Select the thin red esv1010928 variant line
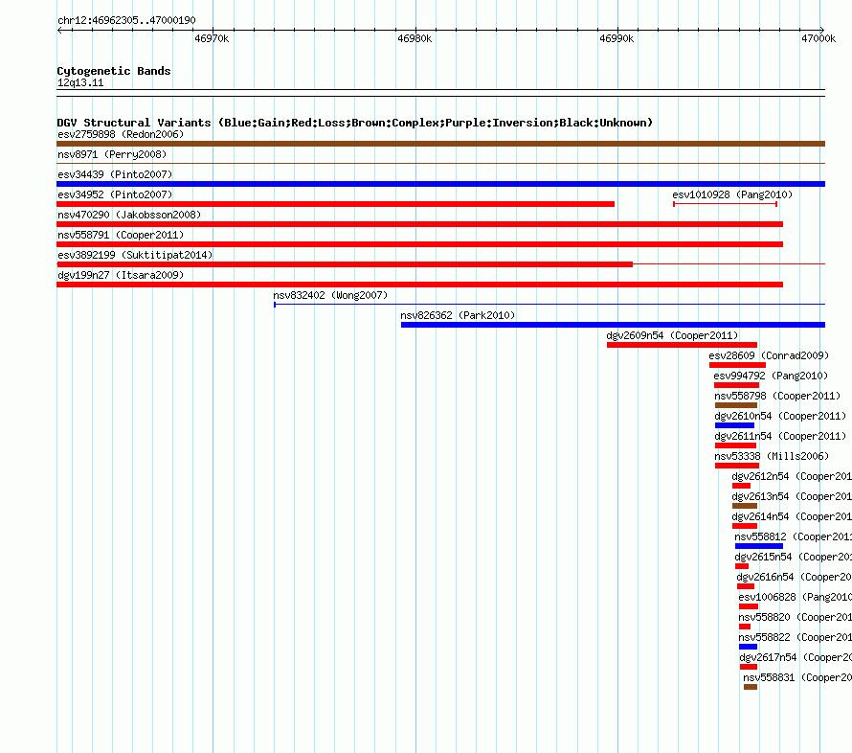This screenshot has height=753, width=852. click(x=726, y=204)
